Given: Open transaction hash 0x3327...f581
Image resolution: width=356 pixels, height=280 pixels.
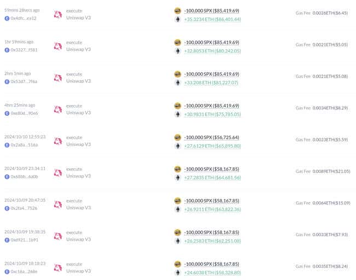Looking at the screenshot, I should (24, 50).
